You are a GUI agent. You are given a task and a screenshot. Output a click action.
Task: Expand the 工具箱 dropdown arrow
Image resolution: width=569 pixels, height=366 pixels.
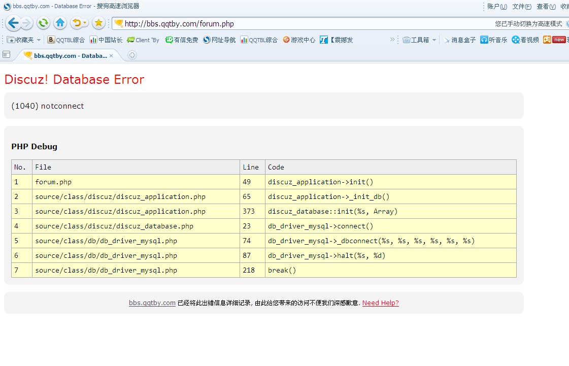(434, 40)
